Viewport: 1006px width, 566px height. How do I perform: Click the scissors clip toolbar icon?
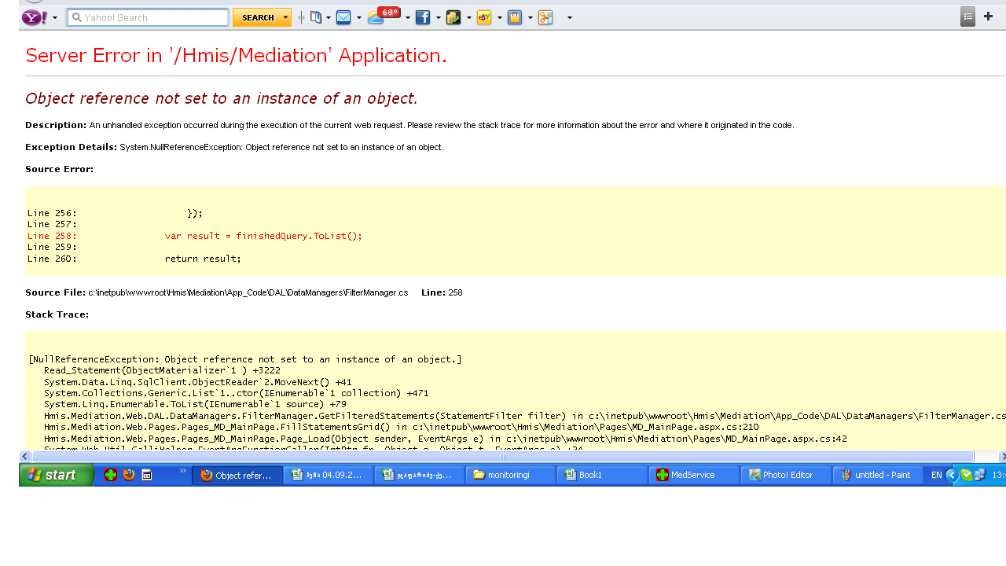pos(545,17)
